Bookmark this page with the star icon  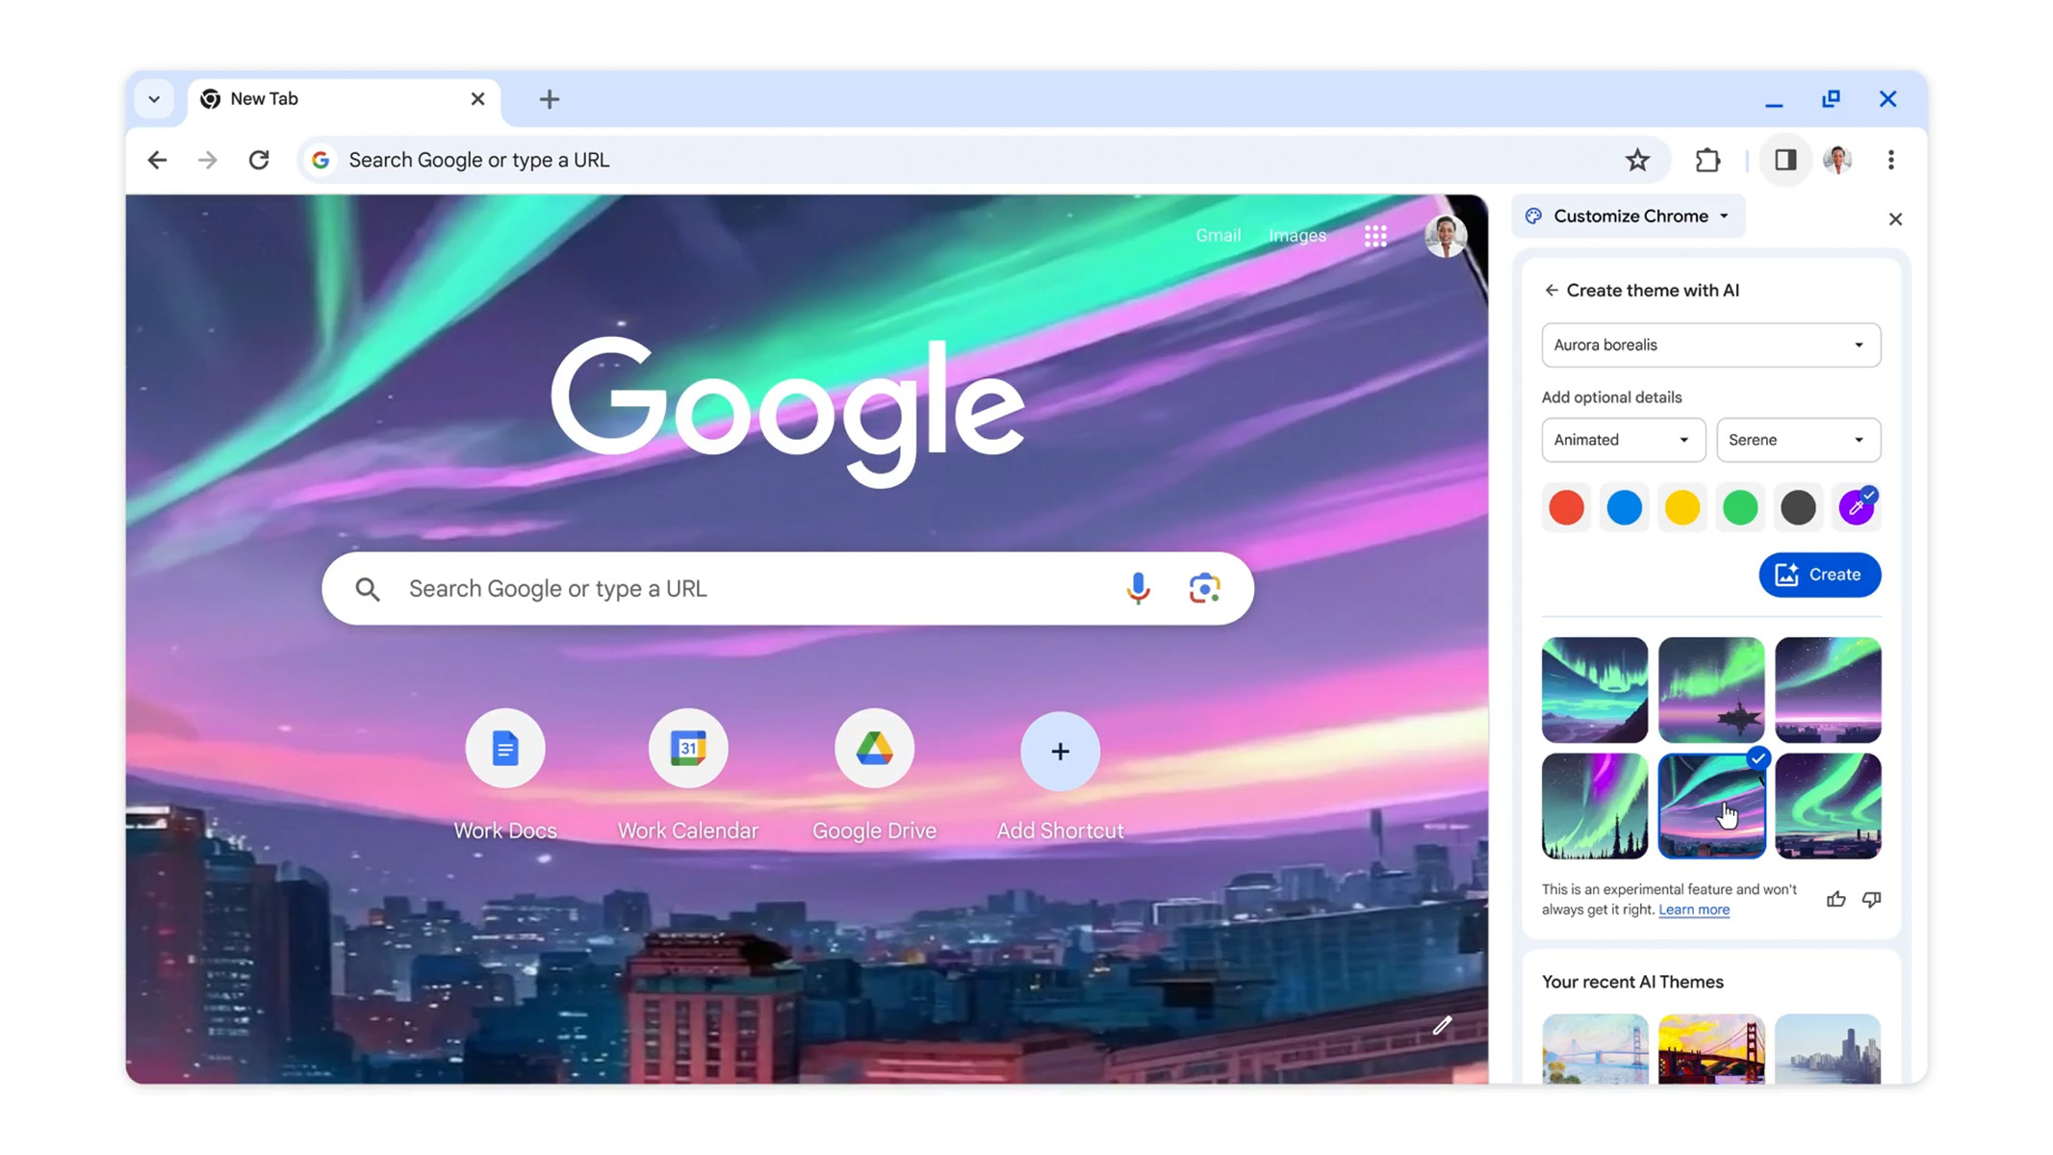[1638, 160]
